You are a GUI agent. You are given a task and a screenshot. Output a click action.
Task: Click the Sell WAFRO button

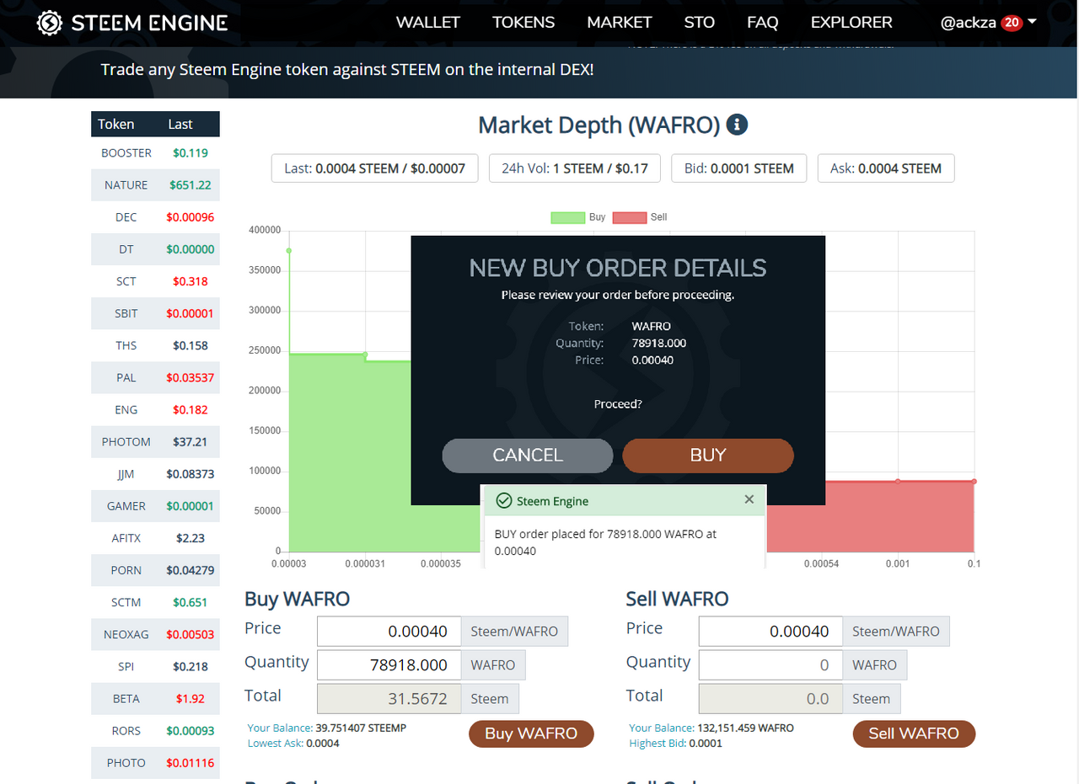[914, 733]
